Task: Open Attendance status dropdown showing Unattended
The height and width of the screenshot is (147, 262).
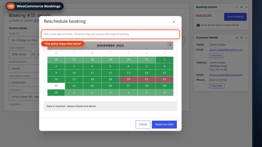Action: (x=24, y=82)
